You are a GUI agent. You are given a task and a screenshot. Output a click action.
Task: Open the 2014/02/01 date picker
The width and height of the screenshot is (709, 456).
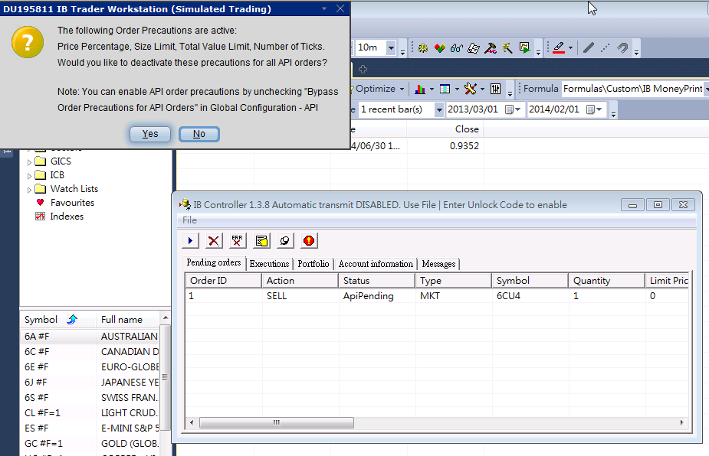tap(594, 109)
